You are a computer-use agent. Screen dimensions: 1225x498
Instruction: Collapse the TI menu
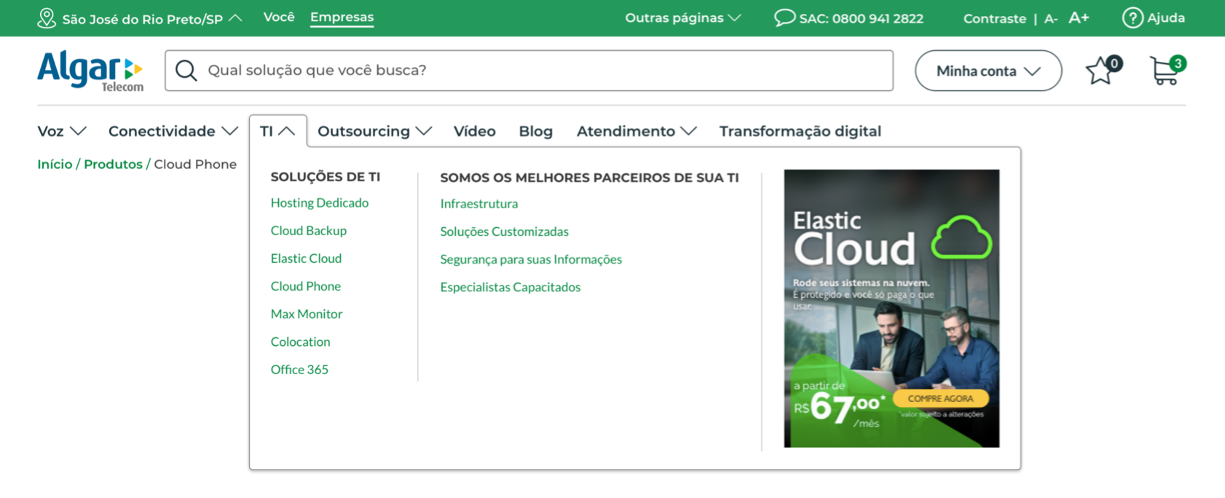coord(277,131)
